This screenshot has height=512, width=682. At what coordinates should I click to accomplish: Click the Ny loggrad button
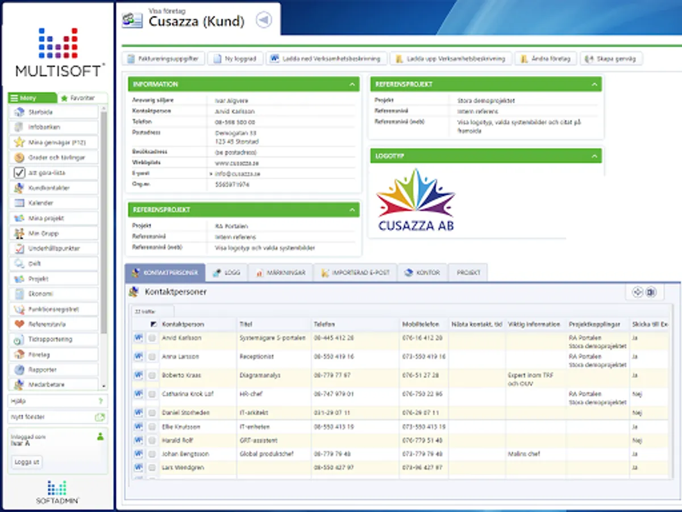point(236,59)
